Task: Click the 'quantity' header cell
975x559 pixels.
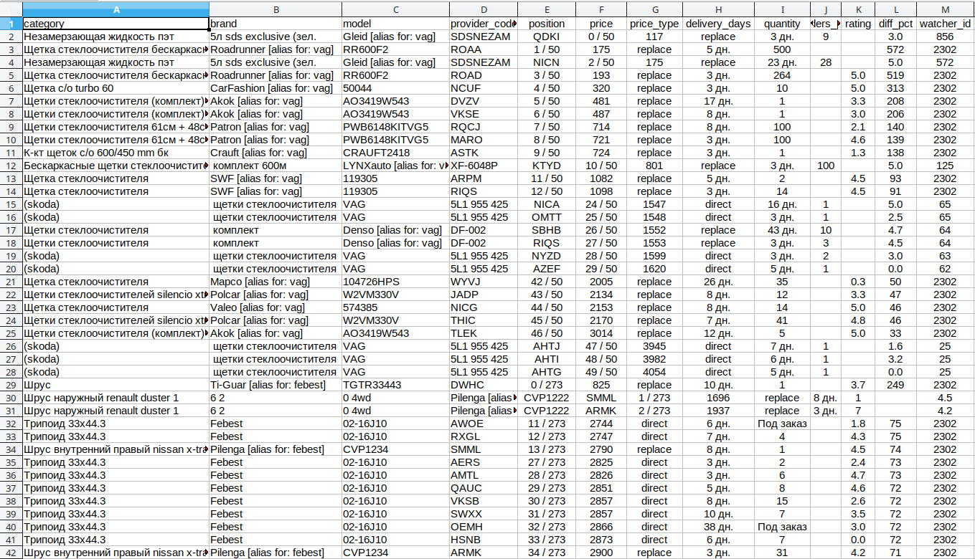Action: (x=782, y=24)
